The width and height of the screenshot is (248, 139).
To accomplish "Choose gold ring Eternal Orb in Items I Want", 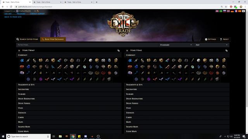I will tap(109, 67).
